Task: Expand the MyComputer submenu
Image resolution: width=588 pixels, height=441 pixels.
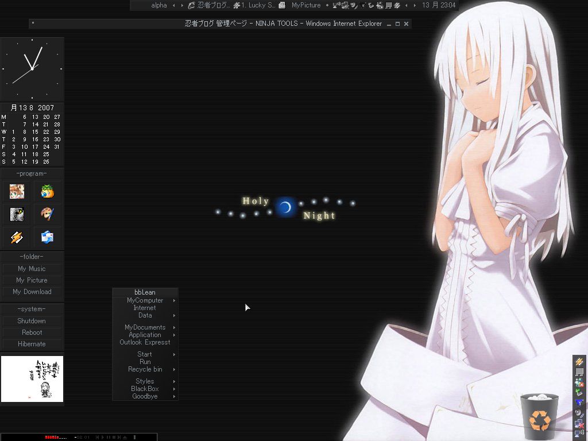Action: pyautogui.click(x=145, y=300)
